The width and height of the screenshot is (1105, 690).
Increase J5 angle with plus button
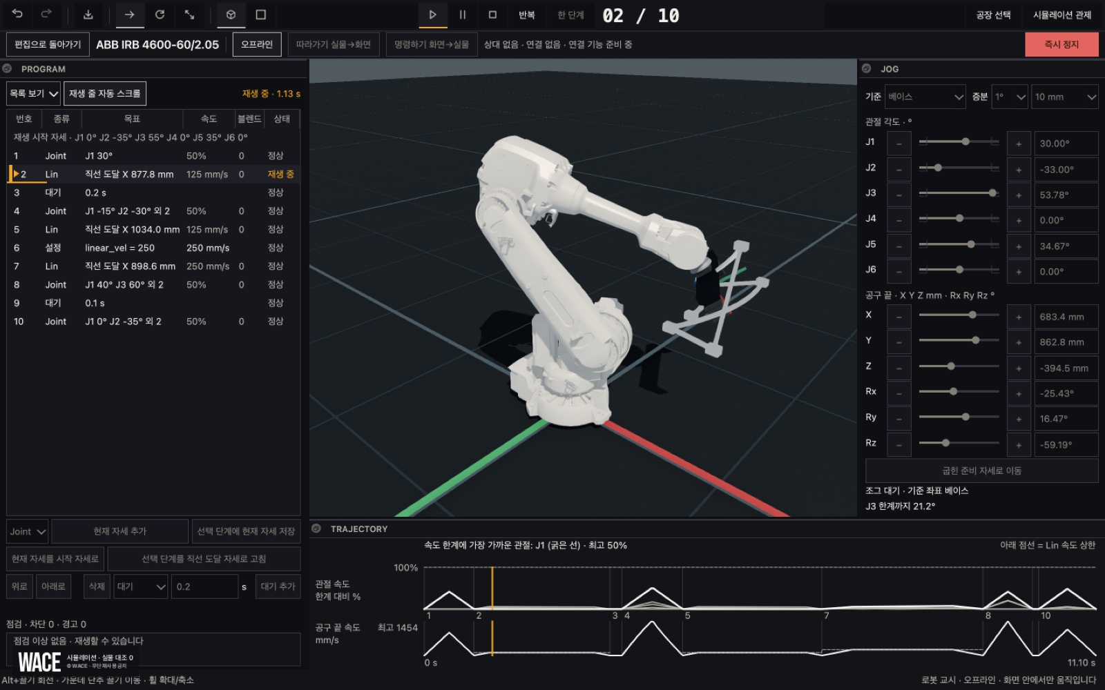pos(1019,246)
